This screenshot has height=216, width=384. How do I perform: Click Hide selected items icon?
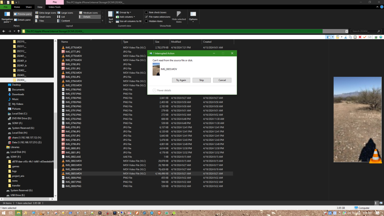click(x=179, y=15)
